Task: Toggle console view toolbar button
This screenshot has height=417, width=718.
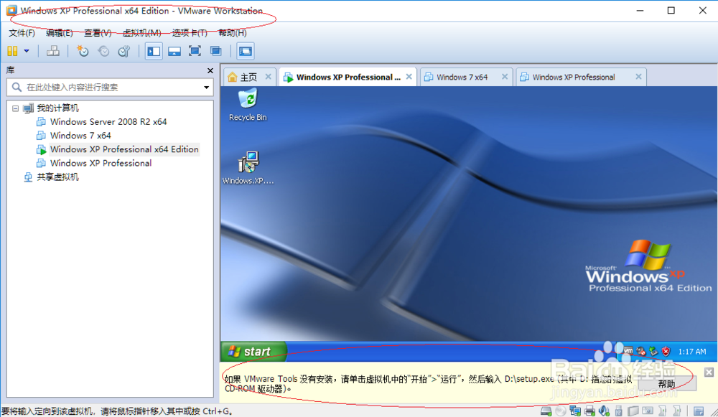Action: click(x=246, y=51)
